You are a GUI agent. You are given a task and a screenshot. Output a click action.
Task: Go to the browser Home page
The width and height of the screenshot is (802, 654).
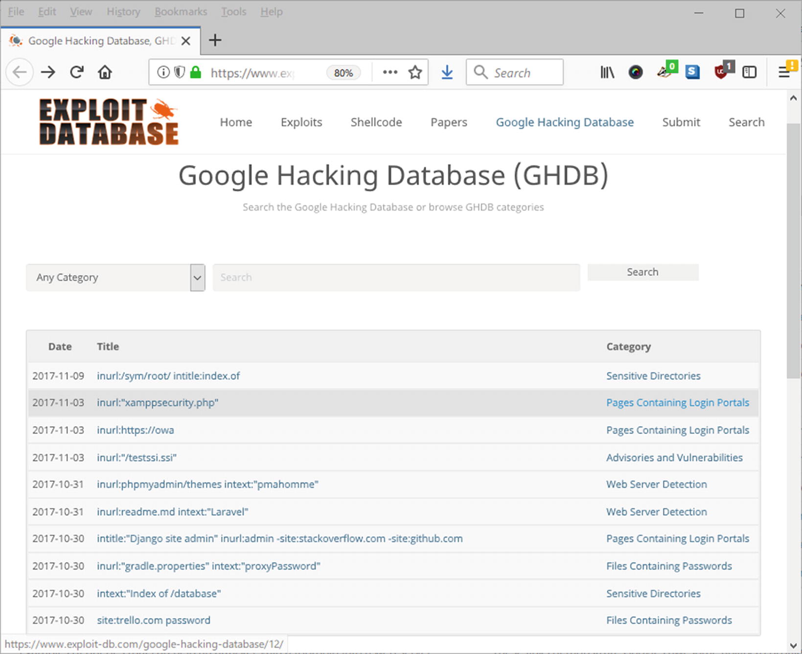105,72
